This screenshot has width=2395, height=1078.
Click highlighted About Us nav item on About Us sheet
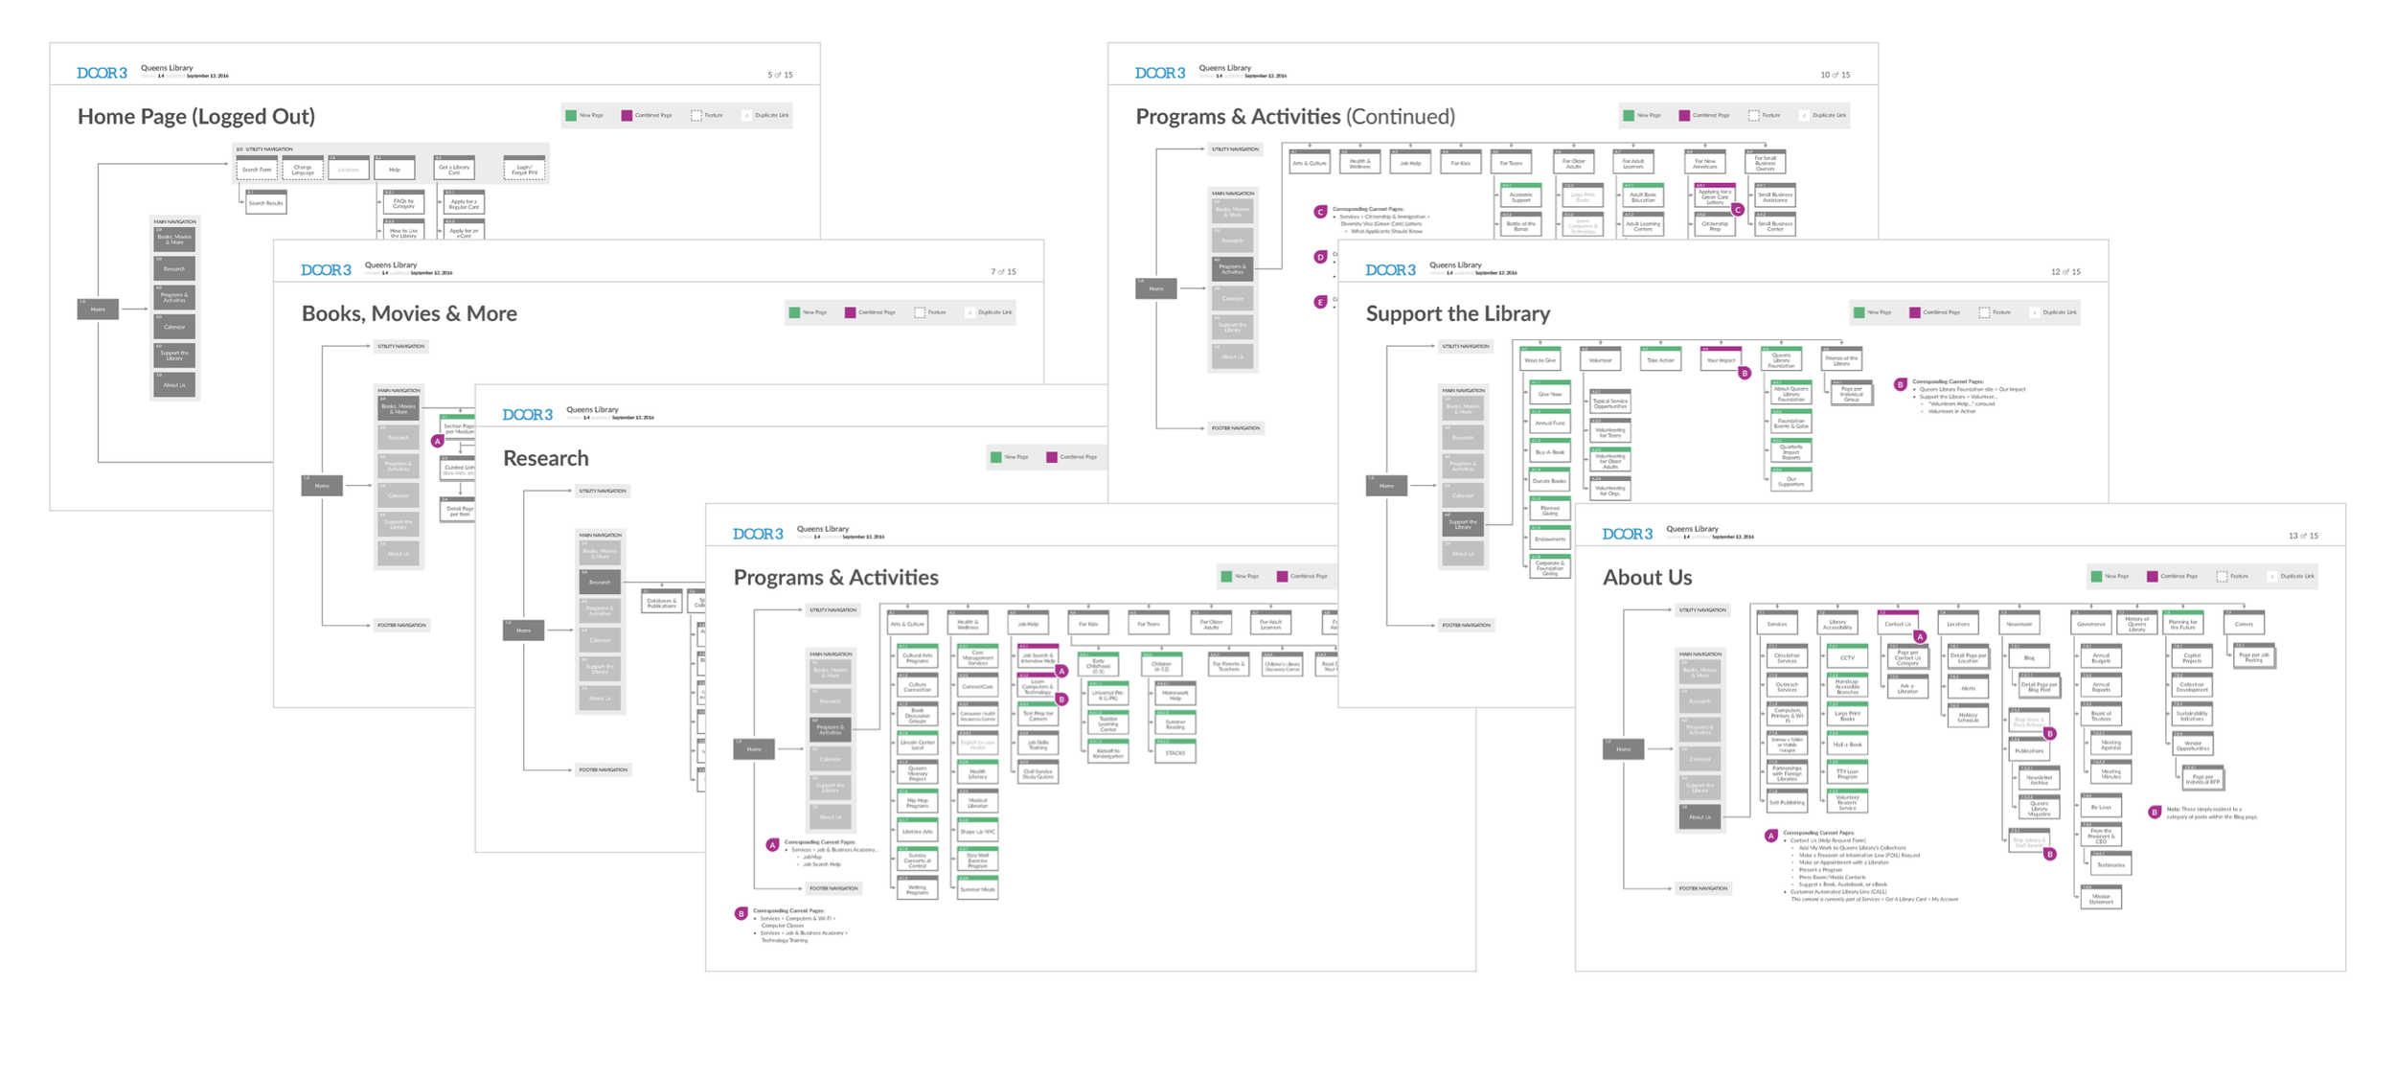click(1699, 817)
